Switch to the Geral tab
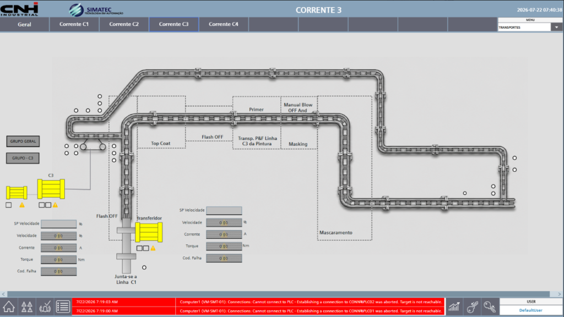 click(24, 24)
